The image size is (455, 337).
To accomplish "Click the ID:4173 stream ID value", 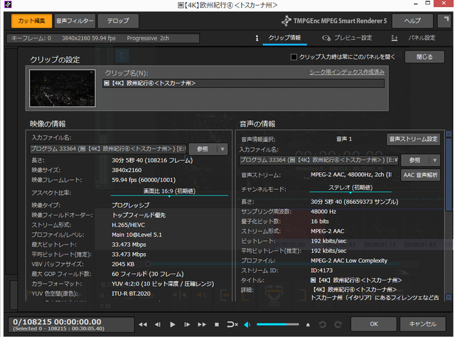I will point(322,271).
